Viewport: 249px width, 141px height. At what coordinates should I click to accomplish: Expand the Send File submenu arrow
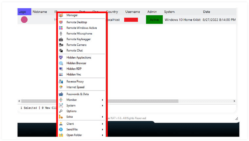click(102, 130)
